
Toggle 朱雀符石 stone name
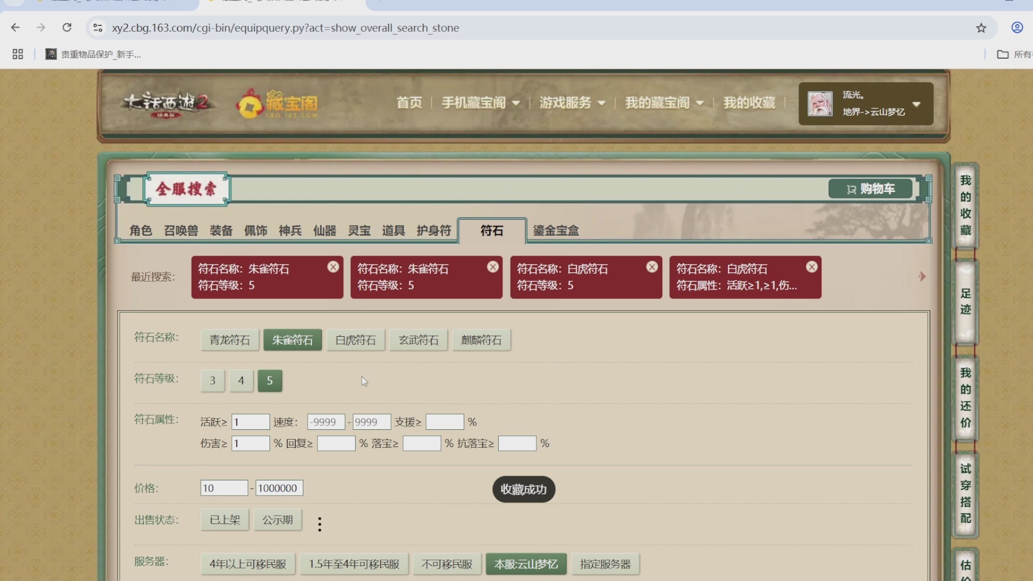coord(293,340)
